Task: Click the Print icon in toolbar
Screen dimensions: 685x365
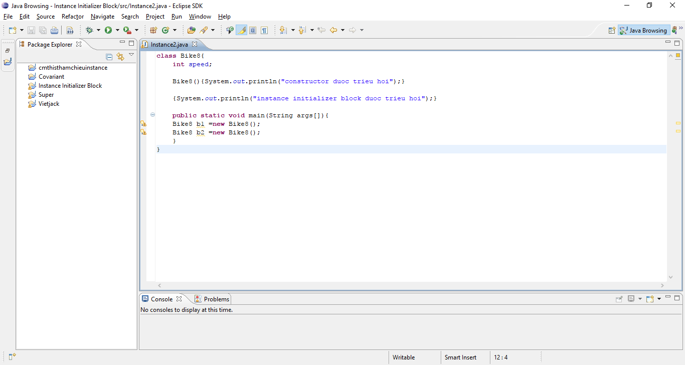Action: 54,31
